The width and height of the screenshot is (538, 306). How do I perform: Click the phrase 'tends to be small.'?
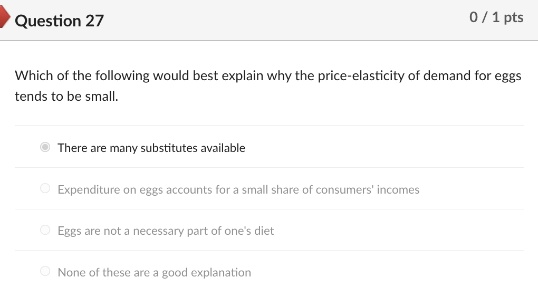[66, 97]
